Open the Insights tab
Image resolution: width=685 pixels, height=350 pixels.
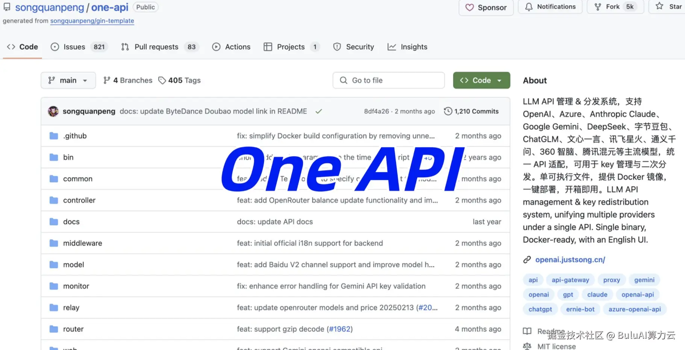pyautogui.click(x=408, y=47)
